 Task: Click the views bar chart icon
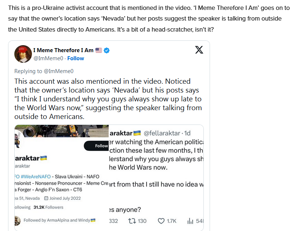(190, 221)
